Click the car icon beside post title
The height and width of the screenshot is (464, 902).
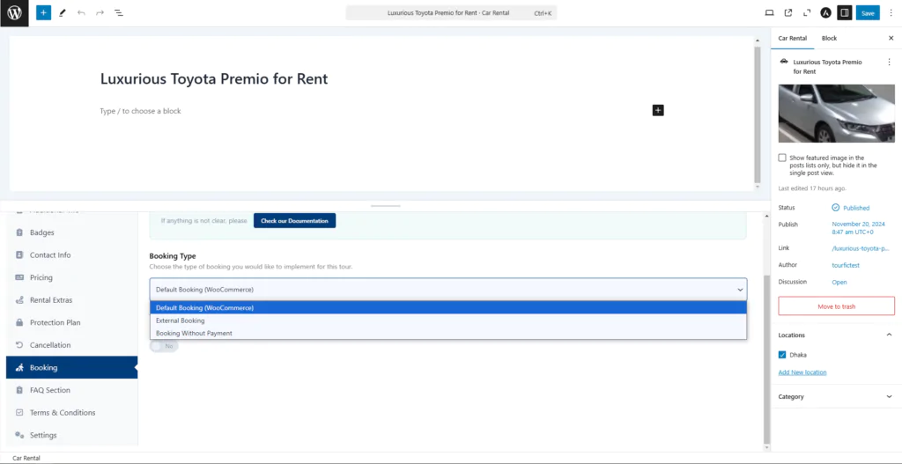783,61
